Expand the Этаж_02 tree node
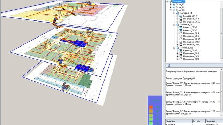The width and height of the screenshot is (223, 125). (x=171, y=7)
